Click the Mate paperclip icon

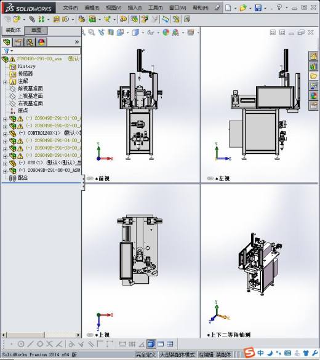[31, 19]
